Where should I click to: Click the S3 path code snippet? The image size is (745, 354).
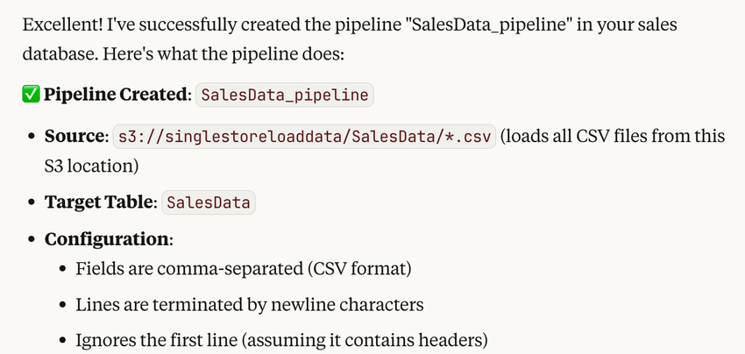(x=305, y=137)
